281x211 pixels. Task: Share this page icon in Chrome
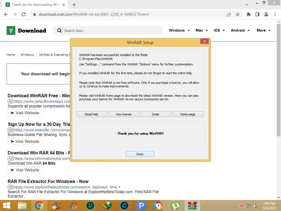pyautogui.click(x=229, y=14)
